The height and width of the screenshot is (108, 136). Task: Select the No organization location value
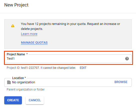pyautogui.click(x=24, y=82)
